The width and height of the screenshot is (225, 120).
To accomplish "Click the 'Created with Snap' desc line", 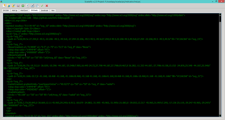I will 23,31.
